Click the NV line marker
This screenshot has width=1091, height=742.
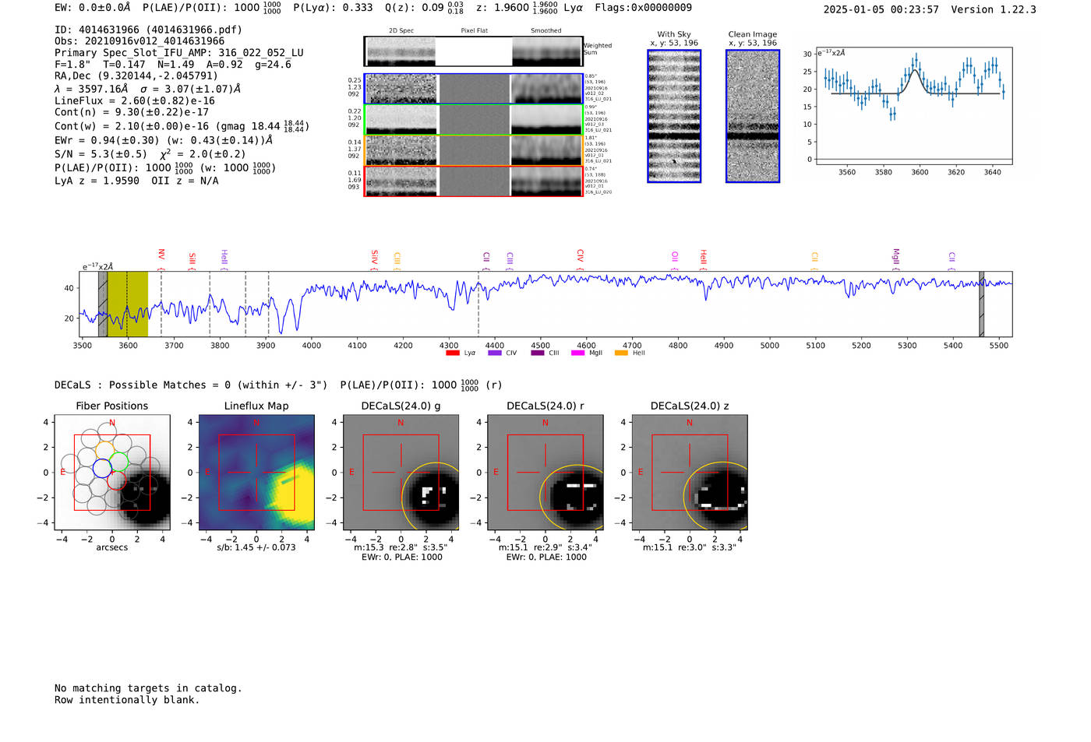click(x=161, y=259)
